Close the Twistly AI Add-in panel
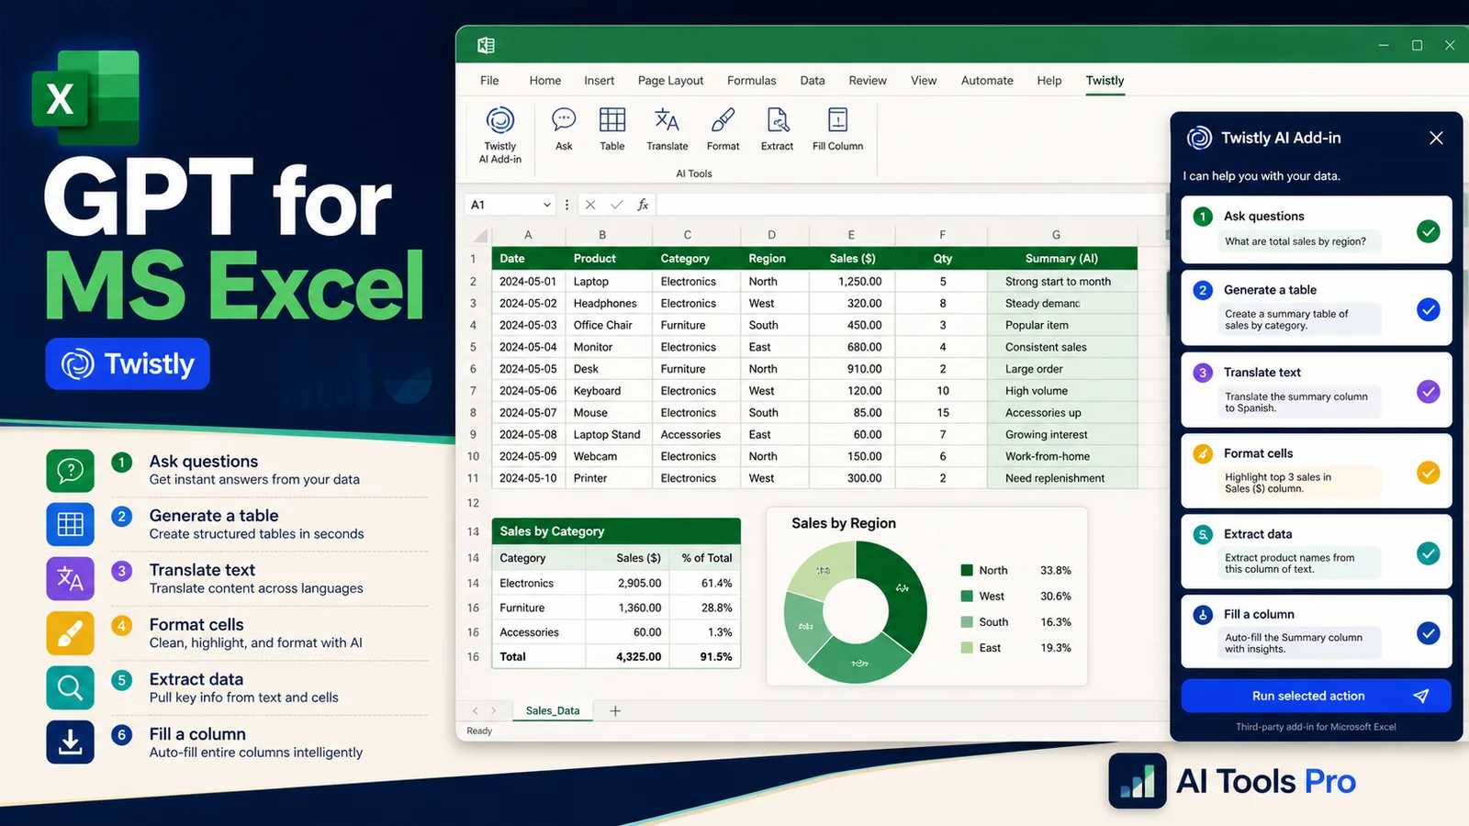Screen dimensions: 1469x826 pyautogui.click(x=1436, y=138)
